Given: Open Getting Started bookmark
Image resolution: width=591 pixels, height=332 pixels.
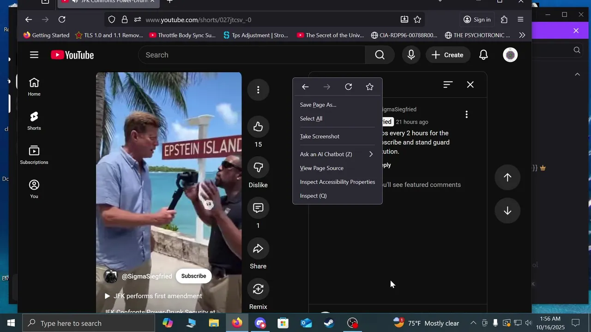Looking at the screenshot, I should 46,35.
